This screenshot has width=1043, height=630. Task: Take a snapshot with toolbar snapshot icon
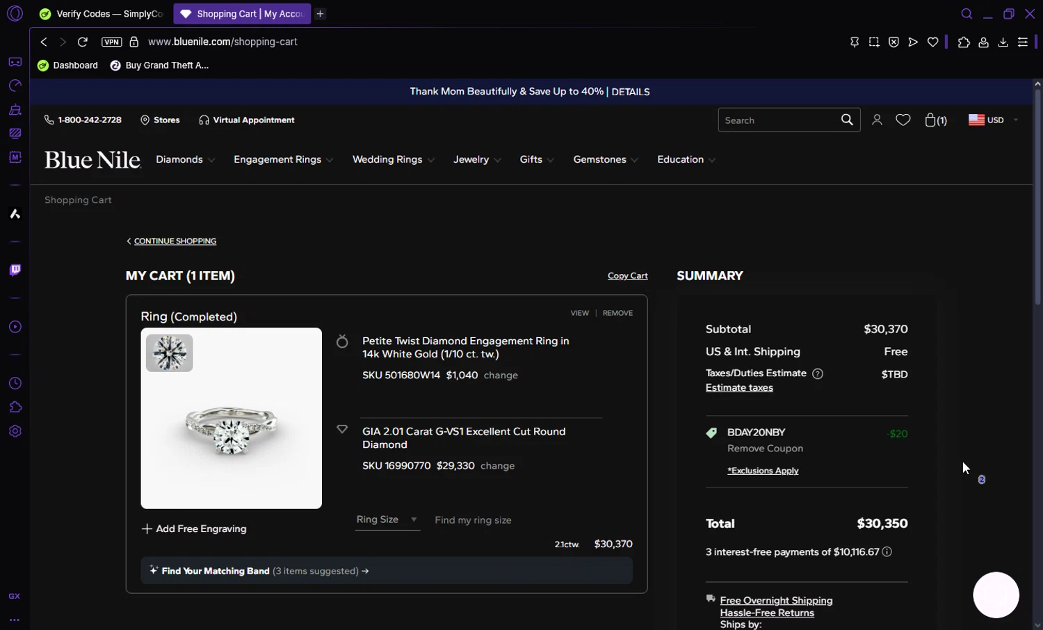pyautogui.click(x=874, y=42)
